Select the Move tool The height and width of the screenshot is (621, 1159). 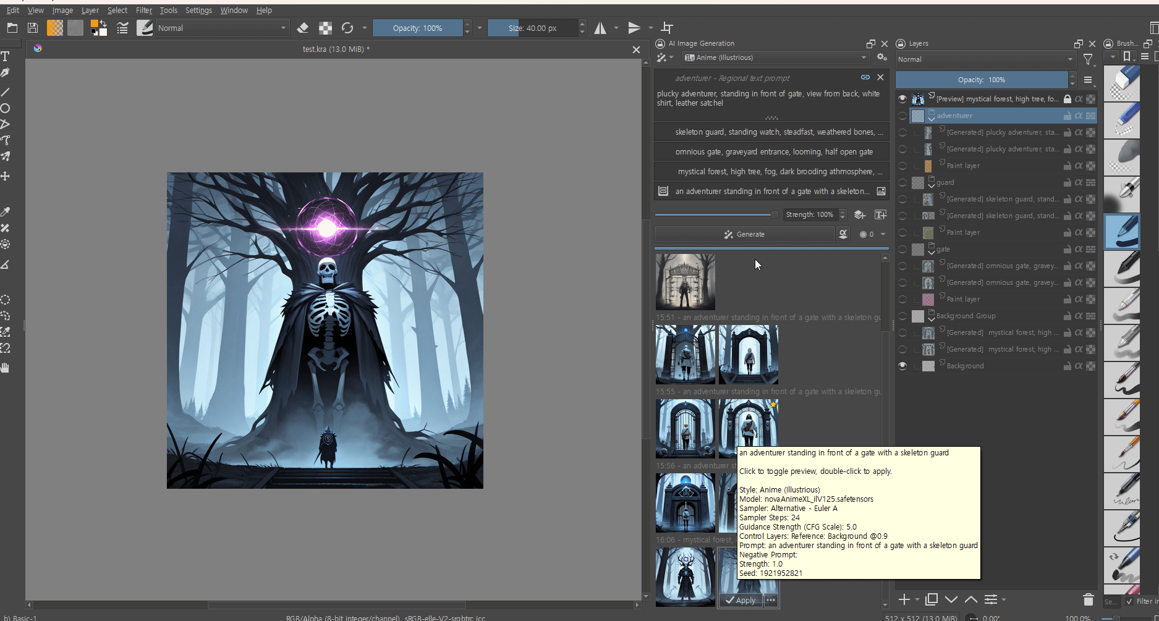[x=6, y=177]
